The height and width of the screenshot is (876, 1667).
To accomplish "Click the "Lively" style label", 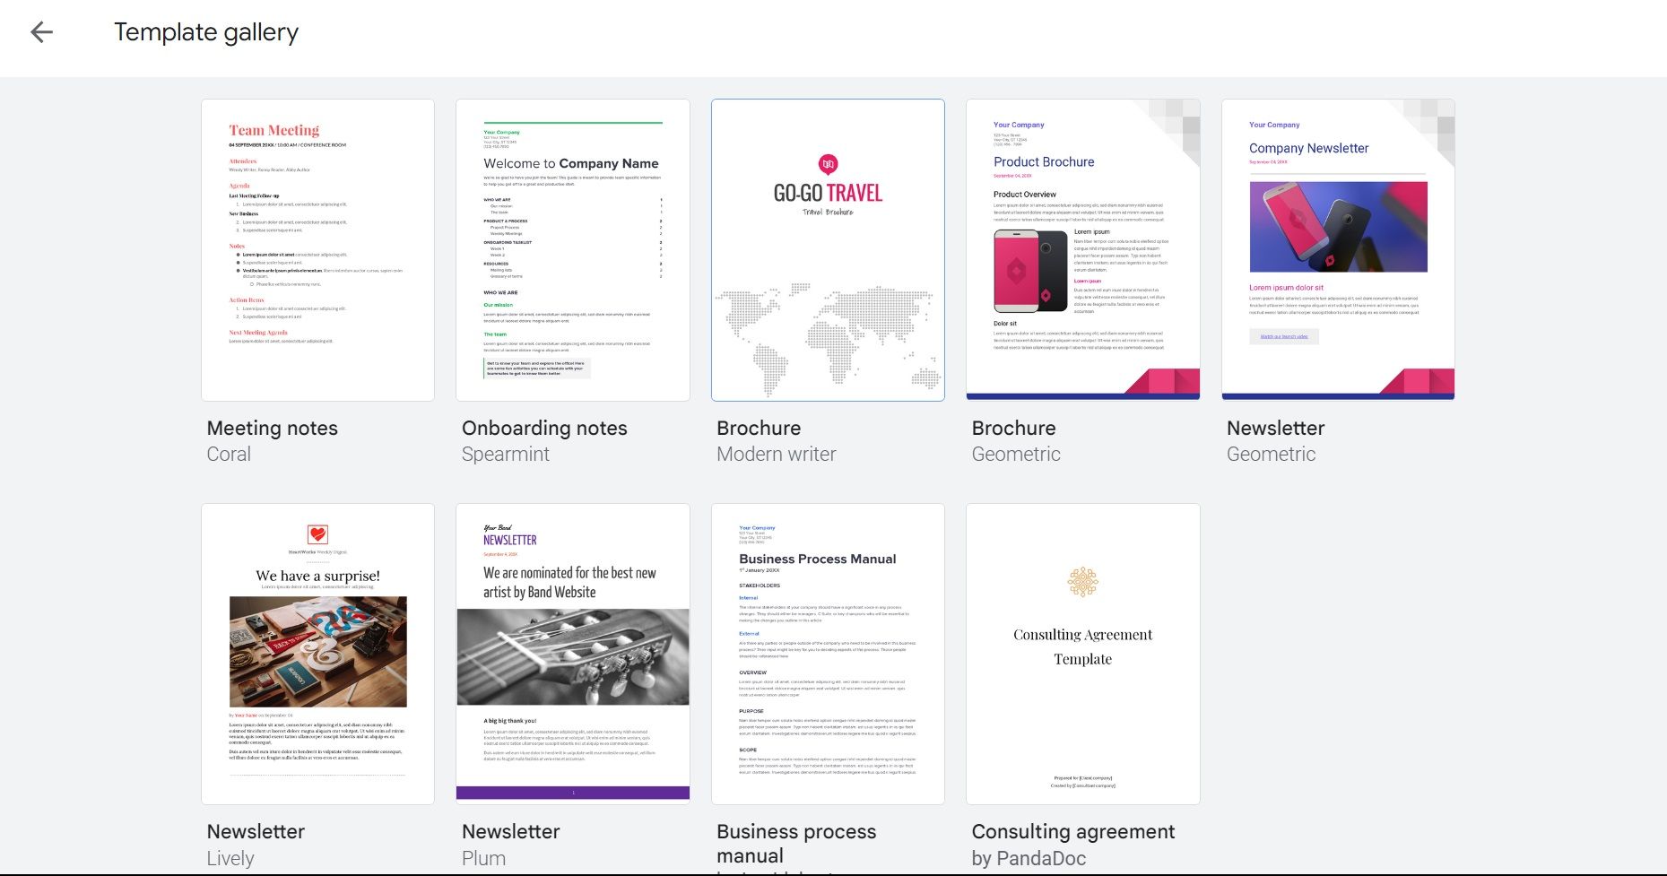I will coord(230,858).
